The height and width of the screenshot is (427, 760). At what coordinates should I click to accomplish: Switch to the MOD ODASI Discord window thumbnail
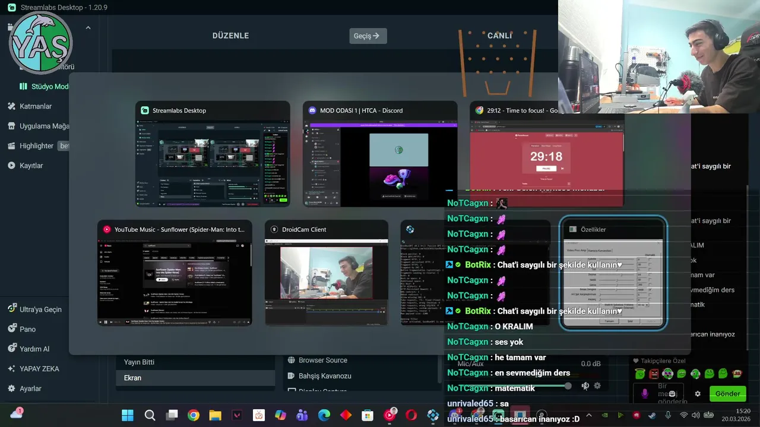point(380,154)
